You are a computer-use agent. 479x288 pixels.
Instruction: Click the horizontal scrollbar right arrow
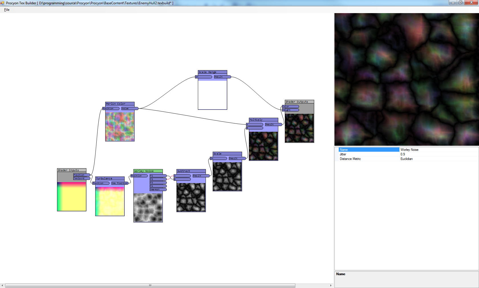331,285
